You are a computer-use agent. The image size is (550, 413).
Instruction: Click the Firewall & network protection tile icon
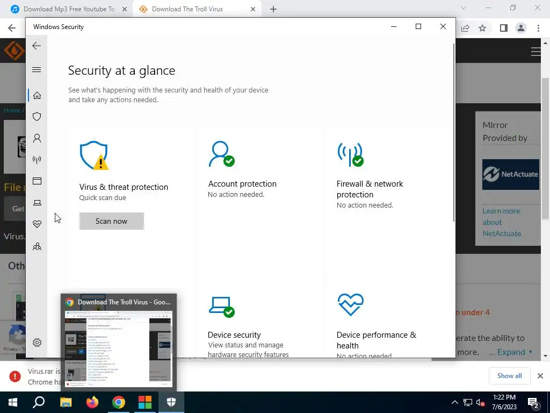[x=350, y=154]
